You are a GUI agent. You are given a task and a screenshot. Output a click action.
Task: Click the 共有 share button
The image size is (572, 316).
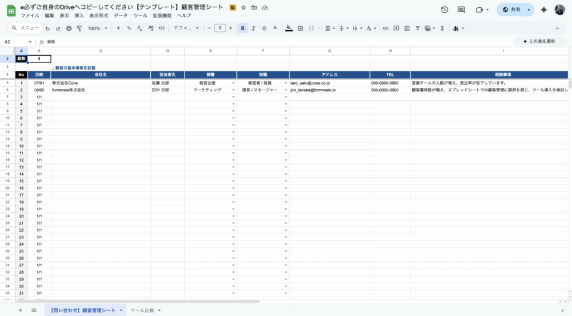pos(512,9)
